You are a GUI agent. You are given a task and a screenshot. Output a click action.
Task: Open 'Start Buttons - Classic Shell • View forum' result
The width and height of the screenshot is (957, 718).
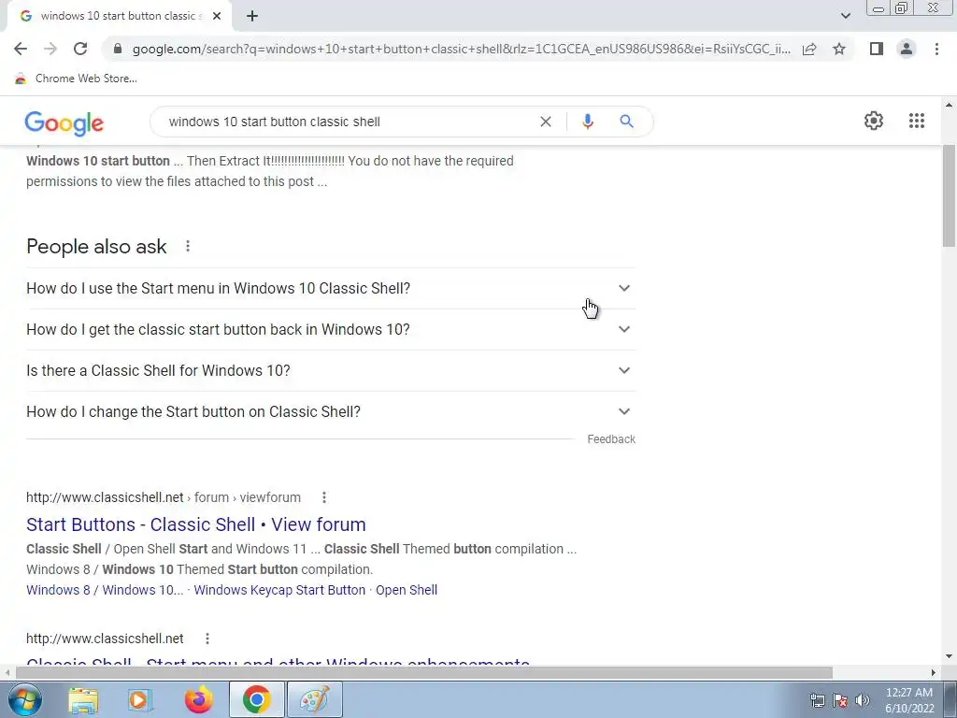196,524
